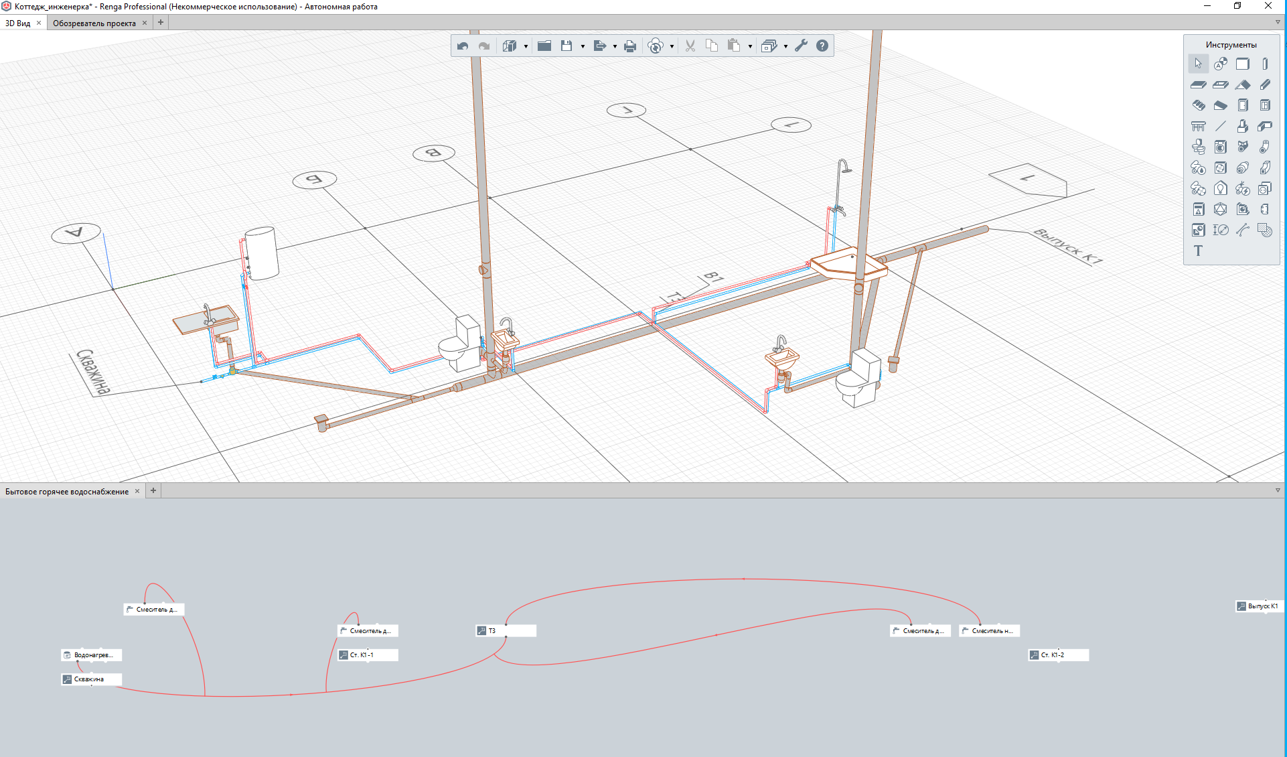Open Settings wrench icon
Image resolution: width=1287 pixels, height=757 pixels.
click(x=801, y=46)
